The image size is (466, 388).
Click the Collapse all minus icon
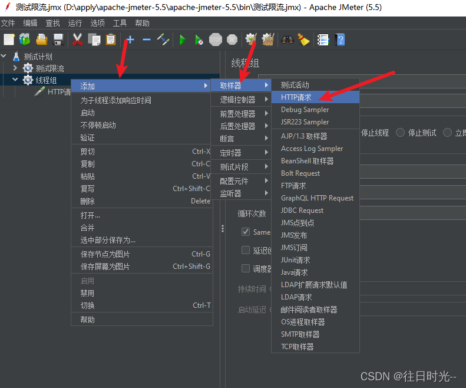coord(147,40)
